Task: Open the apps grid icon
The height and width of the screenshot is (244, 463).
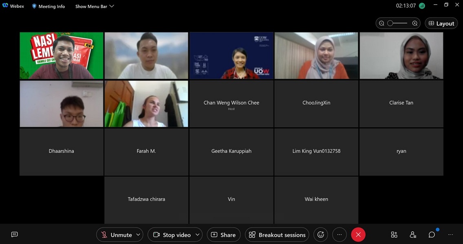Action: [x=394, y=235]
